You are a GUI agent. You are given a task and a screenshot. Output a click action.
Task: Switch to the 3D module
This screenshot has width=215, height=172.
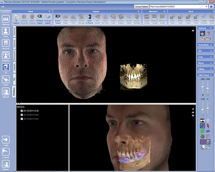pos(6,67)
